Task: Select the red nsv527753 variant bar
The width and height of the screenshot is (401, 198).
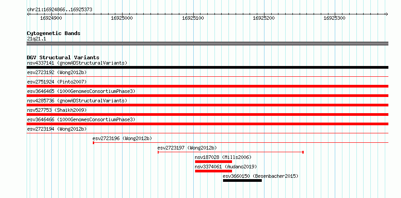Action: pos(207,114)
